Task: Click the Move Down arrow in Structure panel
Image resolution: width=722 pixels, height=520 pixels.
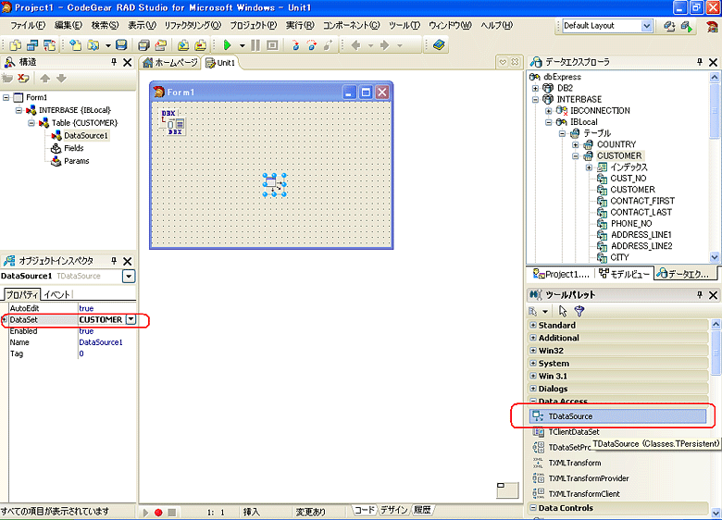Action: pyautogui.click(x=61, y=79)
